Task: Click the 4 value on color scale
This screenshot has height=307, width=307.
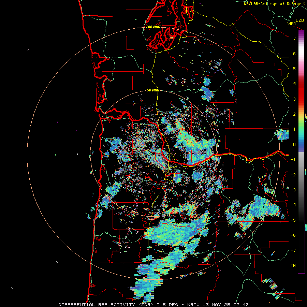Action: (x=294, y=84)
